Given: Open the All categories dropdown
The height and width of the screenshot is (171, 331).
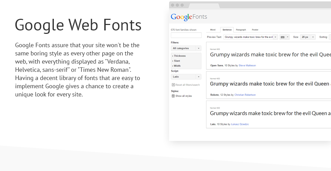Looking at the screenshot, I should 186,49.
